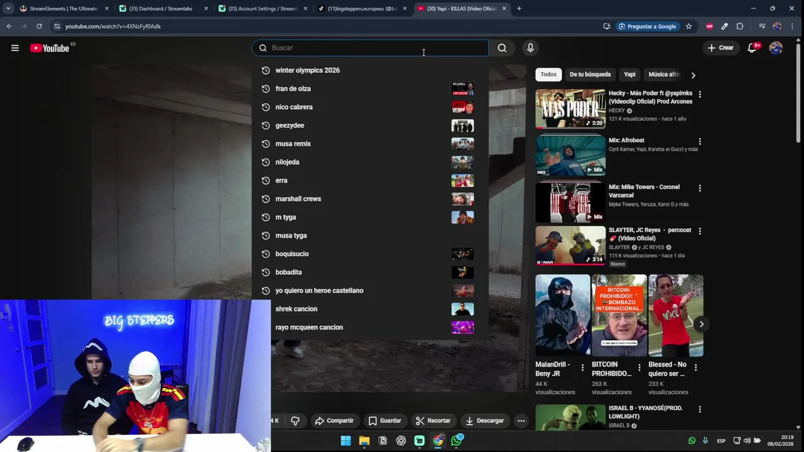Select suggestion m tyga

(369, 217)
